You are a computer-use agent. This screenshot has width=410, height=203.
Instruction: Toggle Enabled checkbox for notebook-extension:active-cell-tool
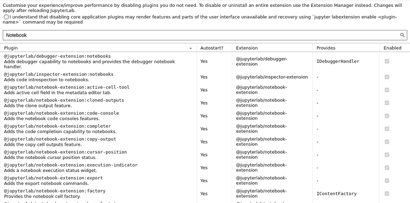(387, 90)
